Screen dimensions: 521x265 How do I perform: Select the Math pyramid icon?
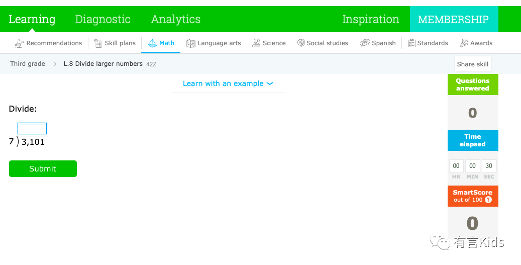[x=152, y=43]
